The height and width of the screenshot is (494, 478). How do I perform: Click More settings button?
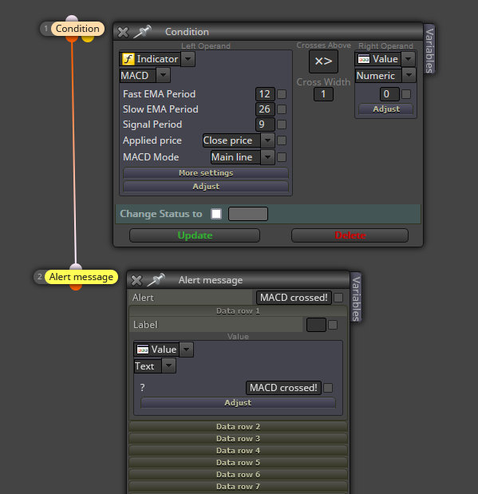pos(206,173)
